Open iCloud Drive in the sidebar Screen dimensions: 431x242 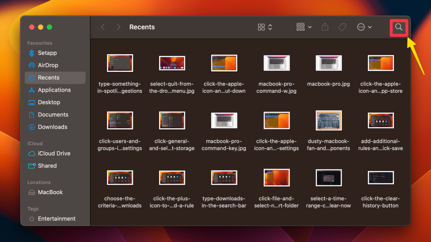pyautogui.click(x=53, y=153)
